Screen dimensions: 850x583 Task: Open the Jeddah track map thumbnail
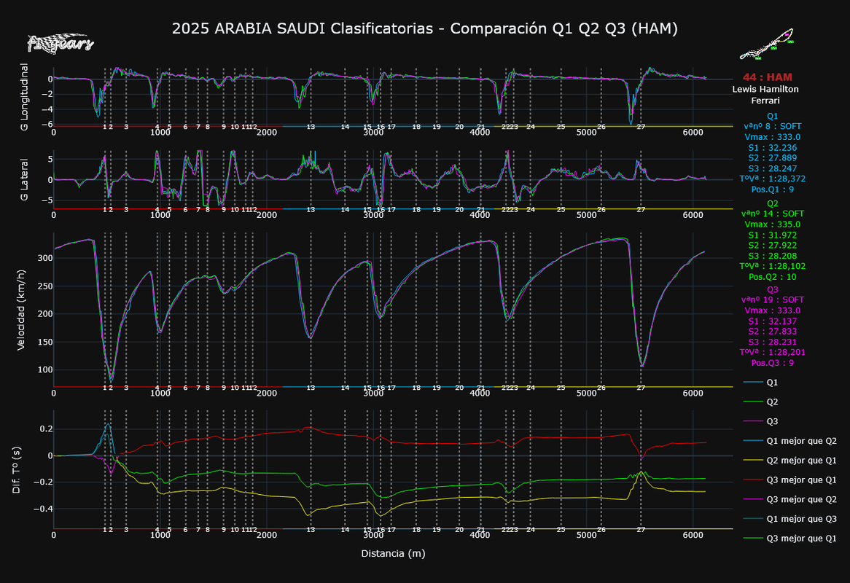767,44
